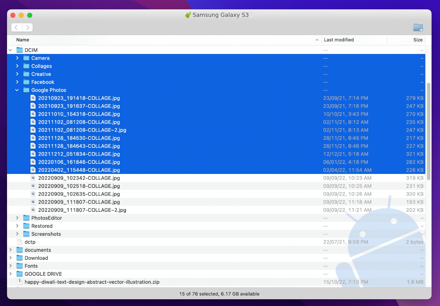Click the 15/10/22, 7:13 PM date cell
Screen dimensions: 440x306
[346, 282]
